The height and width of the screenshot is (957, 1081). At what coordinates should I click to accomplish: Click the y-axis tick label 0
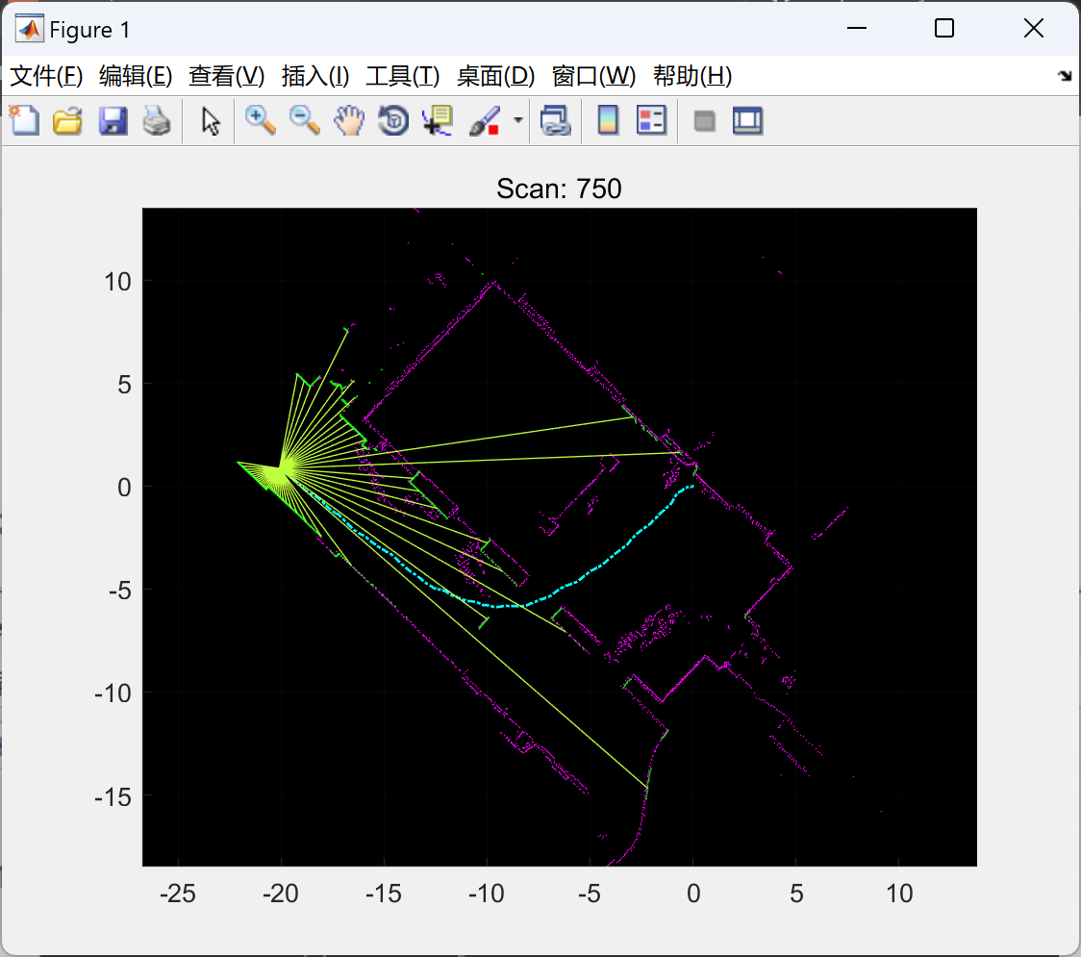point(124,488)
